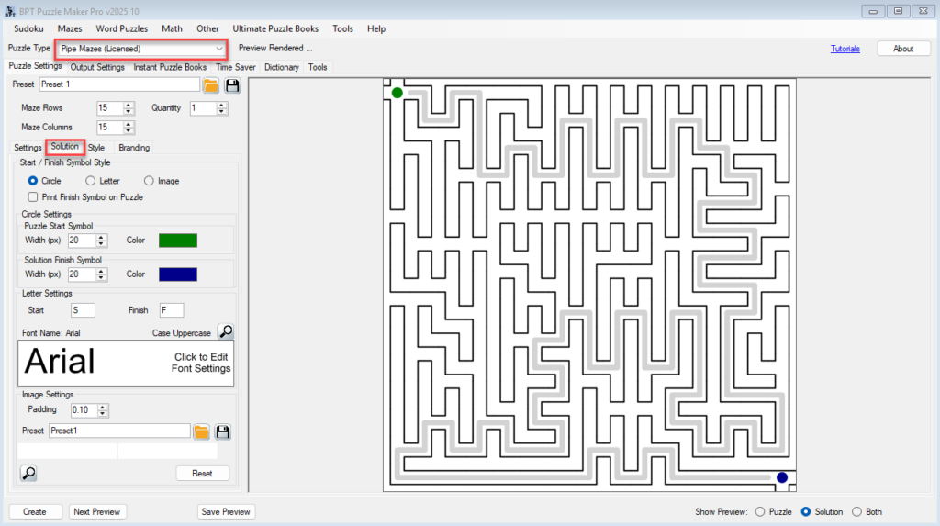Viewport: 940px width, 526px height.
Task: Save preset icon beside Preset 1 field
Action: tap(232, 85)
